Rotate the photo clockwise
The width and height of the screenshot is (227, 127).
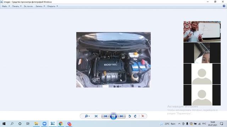coord(135,116)
